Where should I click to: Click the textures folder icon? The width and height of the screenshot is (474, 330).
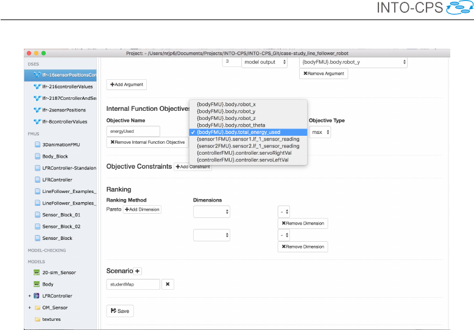pos(37,319)
